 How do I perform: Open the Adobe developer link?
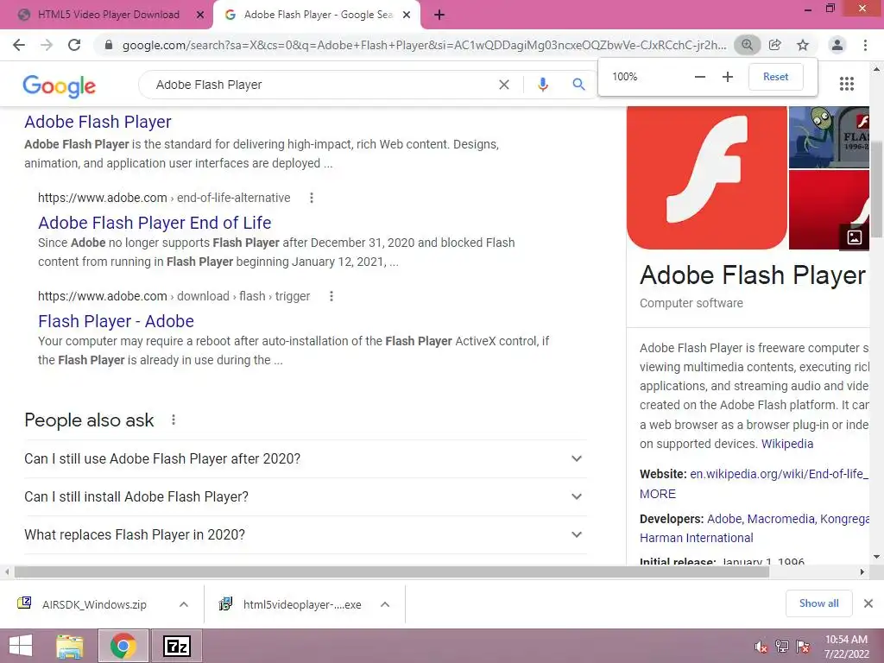pyautogui.click(x=725, y=519)
